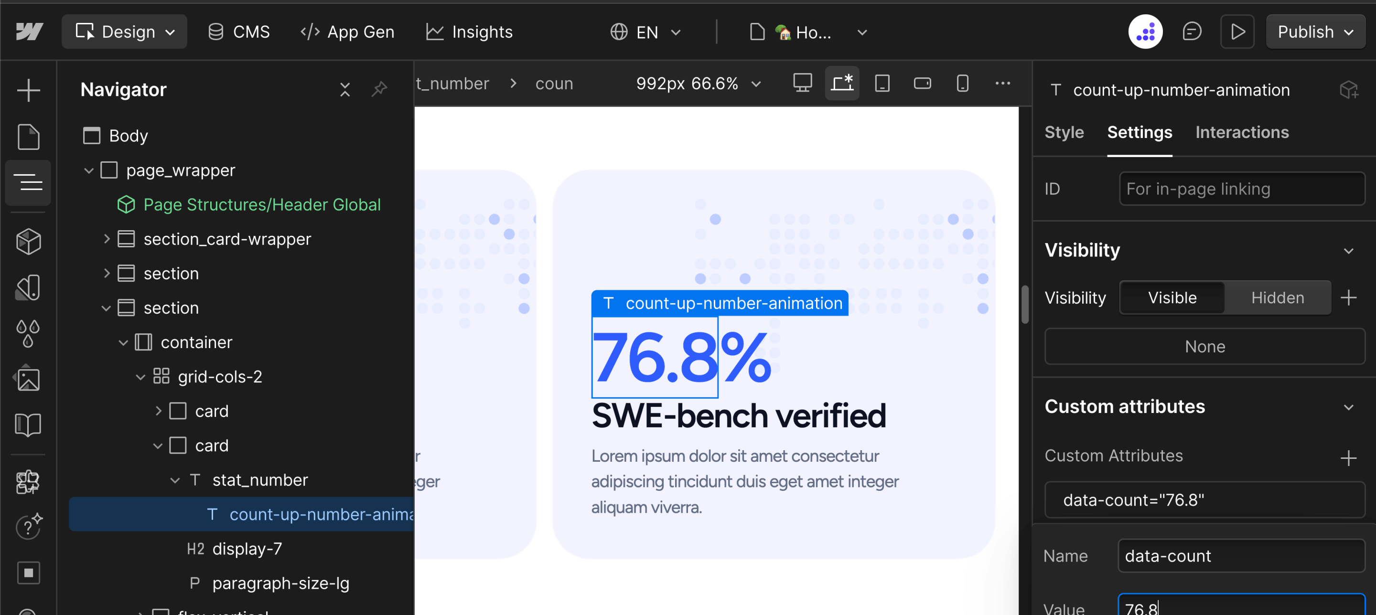
Task: Create component from selected element icon
Action: (x=1348, y=90)
